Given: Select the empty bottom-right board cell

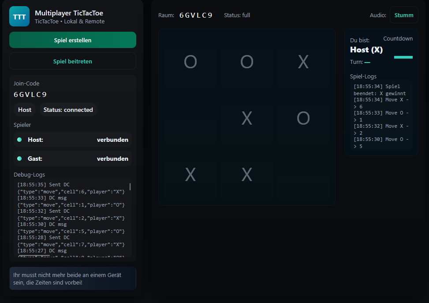Looking at the screenshot, I should [303, 174].
